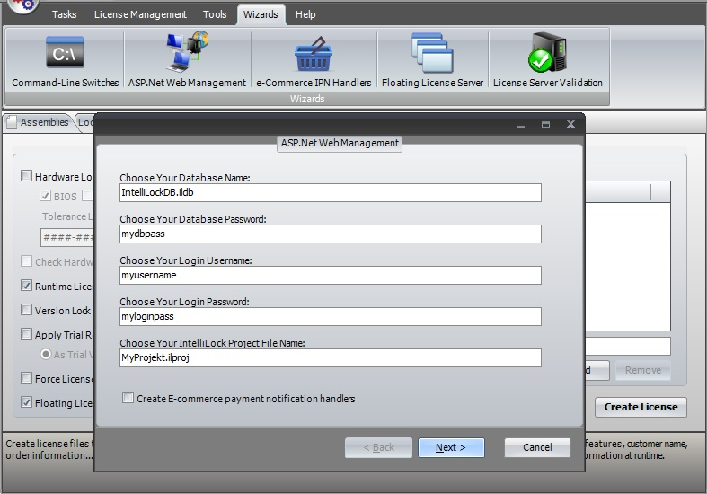The width and height of the screenshot is (707, 494).
Task: Uncheck the BIOS checkbox
Action: coord(46,196)
